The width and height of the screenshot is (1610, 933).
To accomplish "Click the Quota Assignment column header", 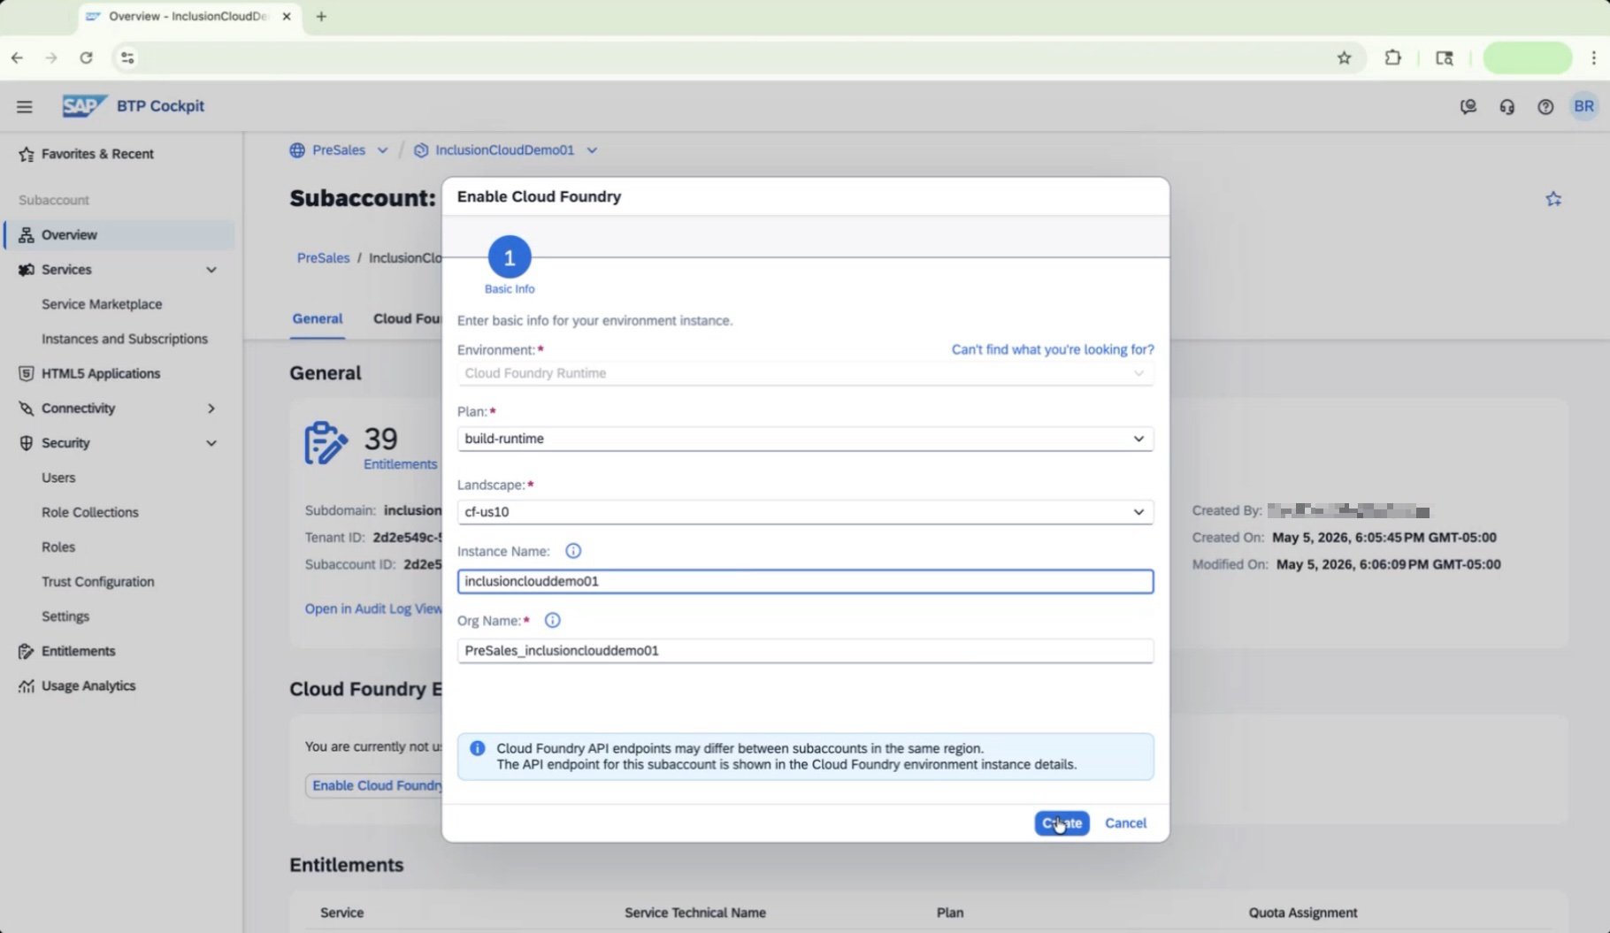I will pos(1303,913).
